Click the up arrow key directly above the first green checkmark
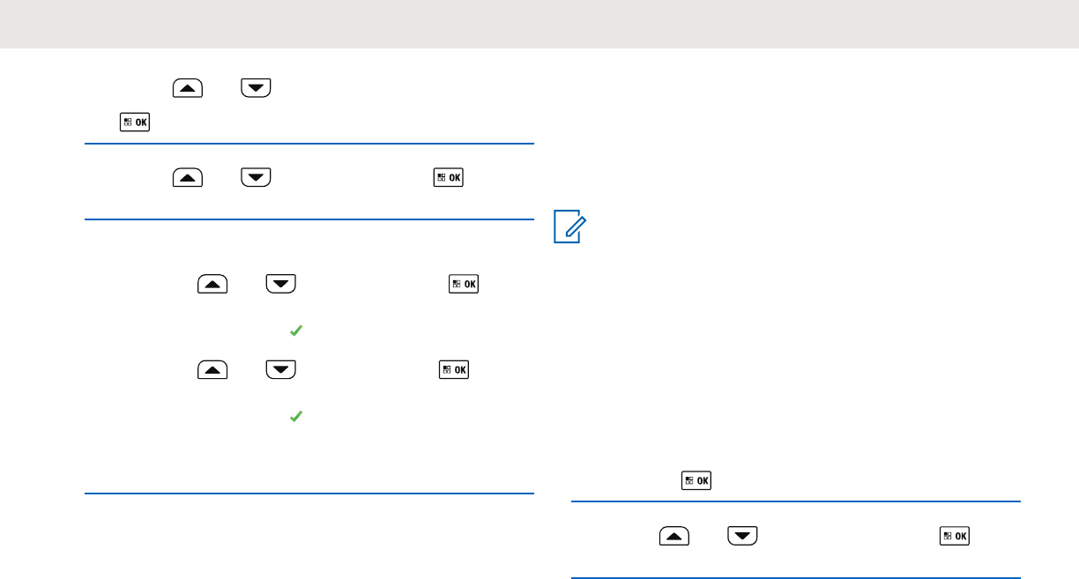The height and width of the screenshot is (579, 1079). tap(212, 286)
